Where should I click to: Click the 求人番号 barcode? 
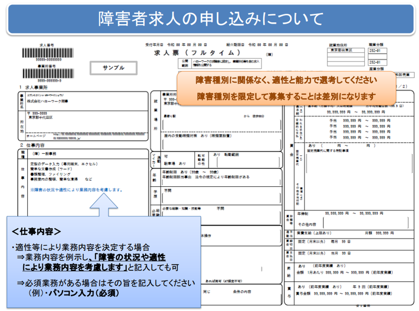[48, 53]
